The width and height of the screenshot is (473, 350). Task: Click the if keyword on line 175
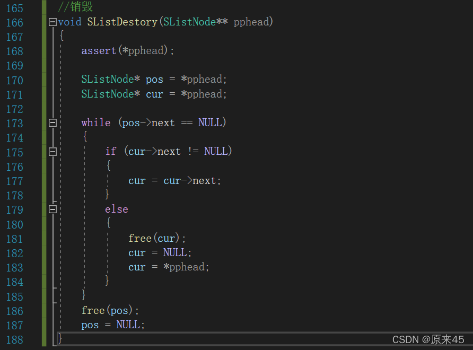(111, 151)
